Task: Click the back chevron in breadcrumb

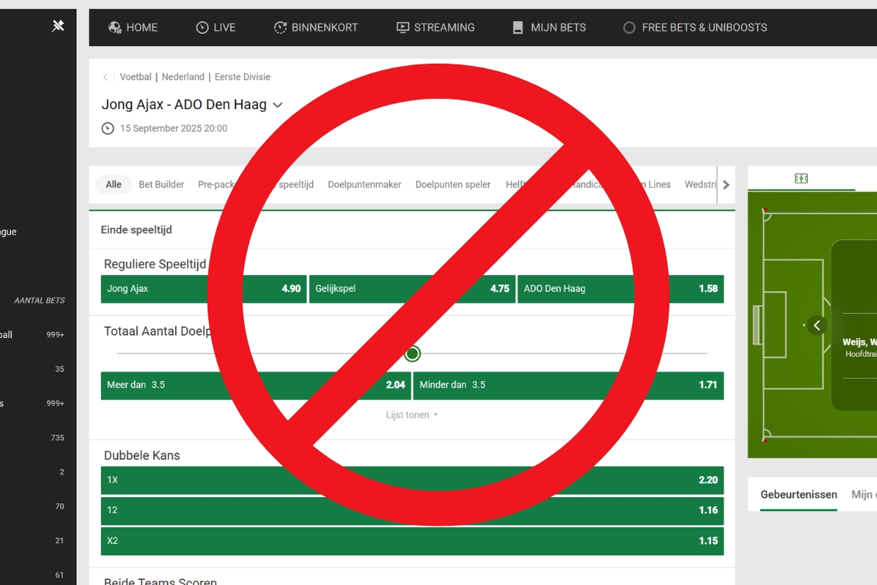Action: coord(105,77)
